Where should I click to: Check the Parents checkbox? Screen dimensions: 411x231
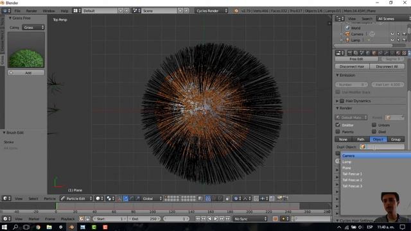pyautogui.click(x=338, y=132)
